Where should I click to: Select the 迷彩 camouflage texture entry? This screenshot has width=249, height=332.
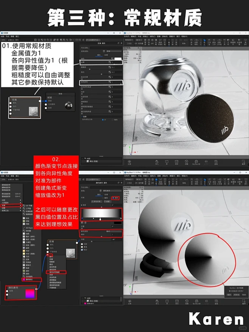click(26, 271)
